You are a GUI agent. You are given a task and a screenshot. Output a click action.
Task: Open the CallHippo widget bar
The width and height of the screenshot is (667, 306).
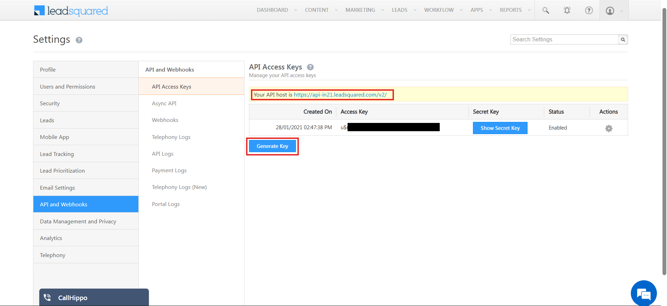[94, 297]
